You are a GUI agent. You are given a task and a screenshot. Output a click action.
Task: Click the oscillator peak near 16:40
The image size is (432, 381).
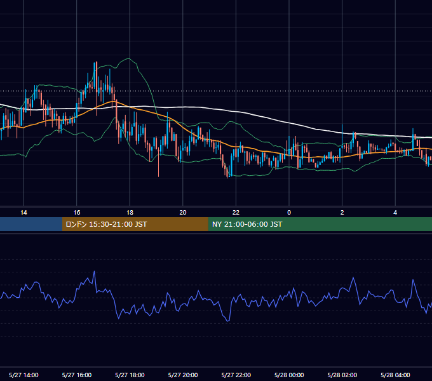(x=94, y=272)
